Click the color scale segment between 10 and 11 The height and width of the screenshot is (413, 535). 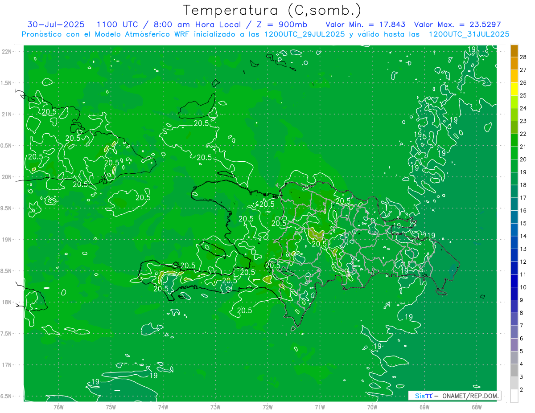(x=514, y=281)
